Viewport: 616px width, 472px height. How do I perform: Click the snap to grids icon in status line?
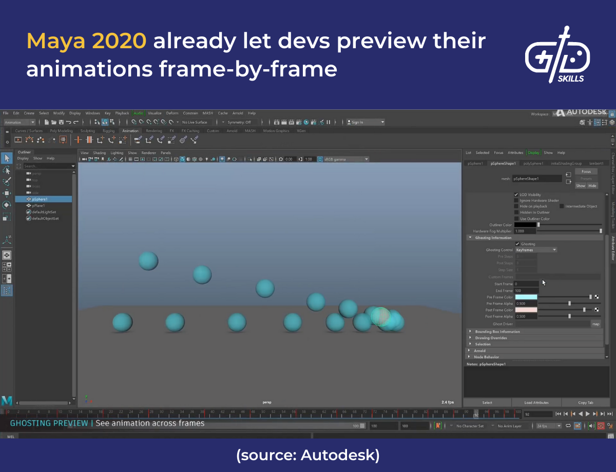133,122
